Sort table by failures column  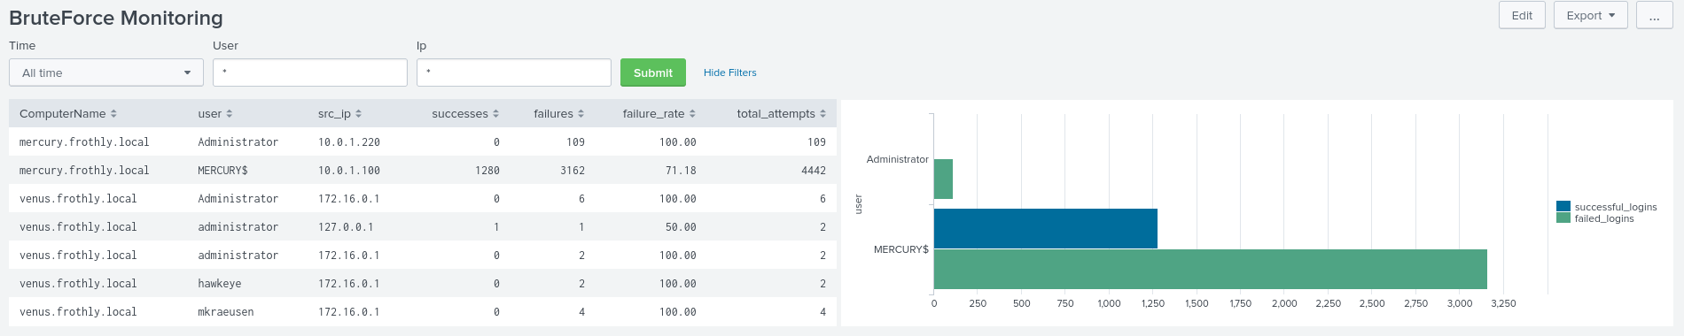pyautogui.click(x=559, y=113)
